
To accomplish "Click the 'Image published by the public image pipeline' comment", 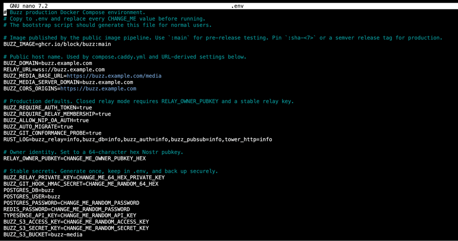I will (x=223, y=38).
